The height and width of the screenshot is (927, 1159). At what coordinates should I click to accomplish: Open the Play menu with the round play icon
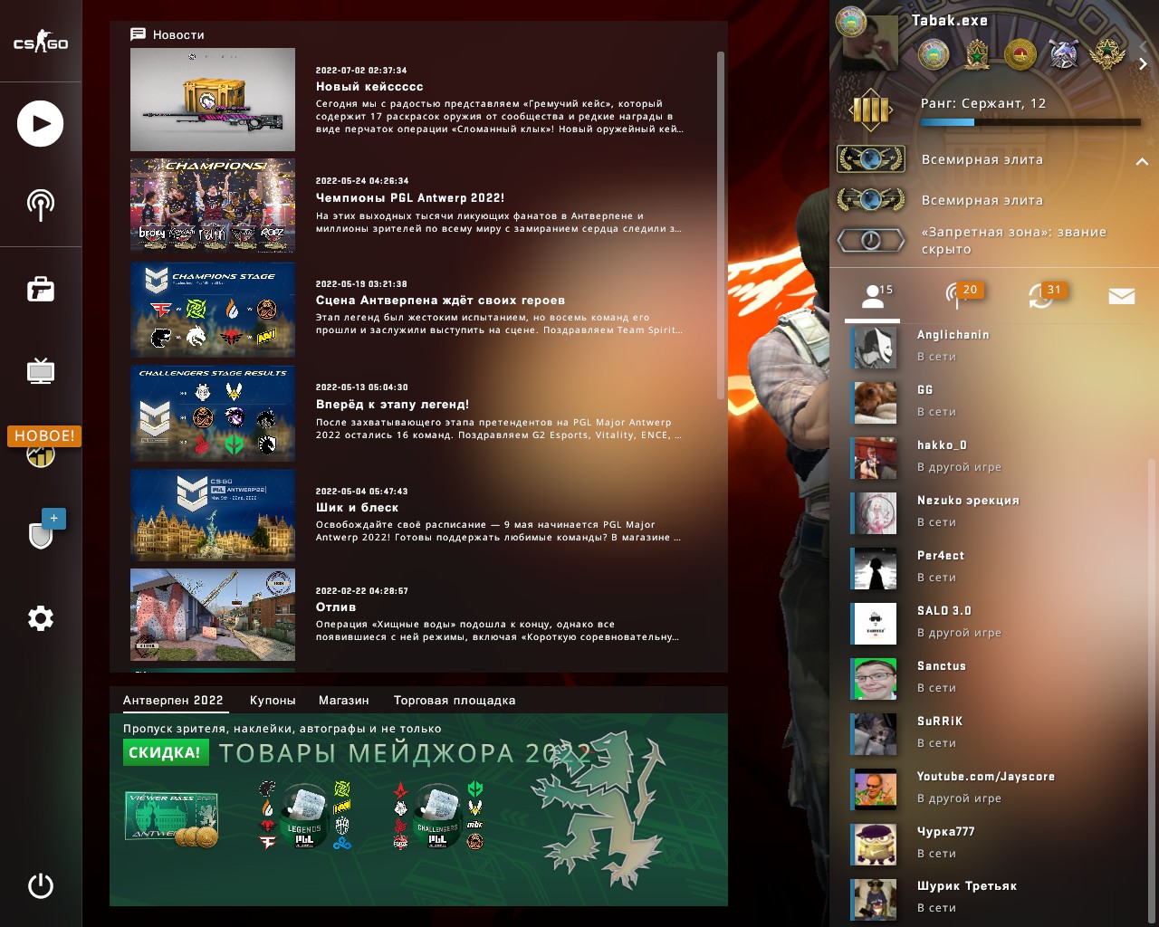41,124
